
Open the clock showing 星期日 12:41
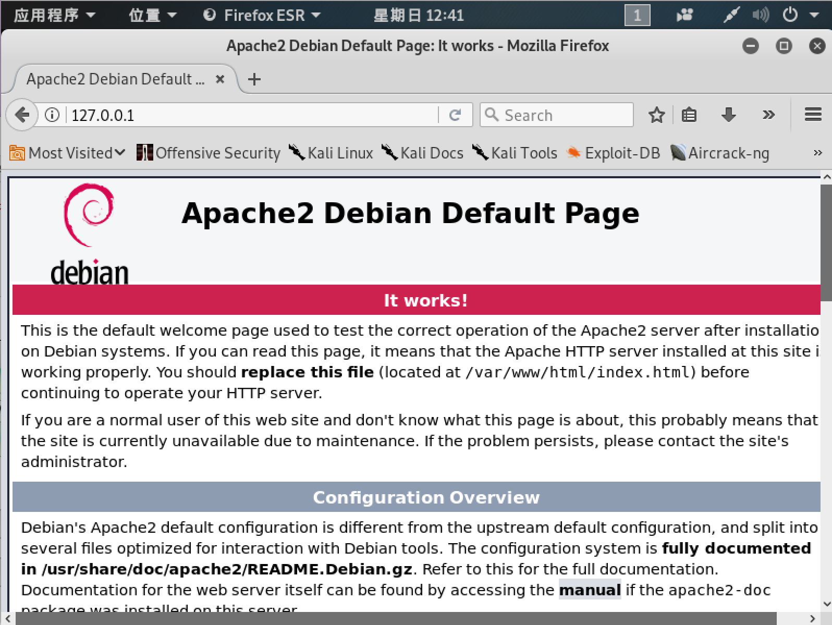coord(419,15)
